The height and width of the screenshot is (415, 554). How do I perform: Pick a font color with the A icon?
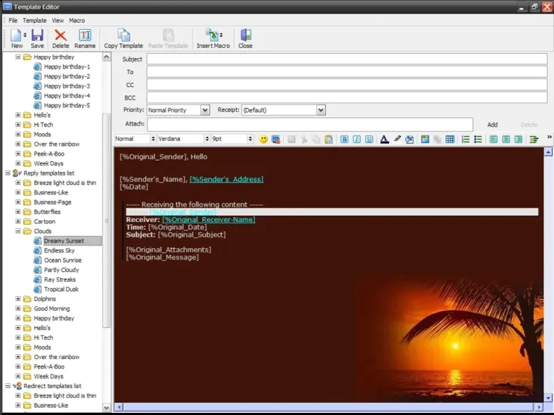point(384,139)
